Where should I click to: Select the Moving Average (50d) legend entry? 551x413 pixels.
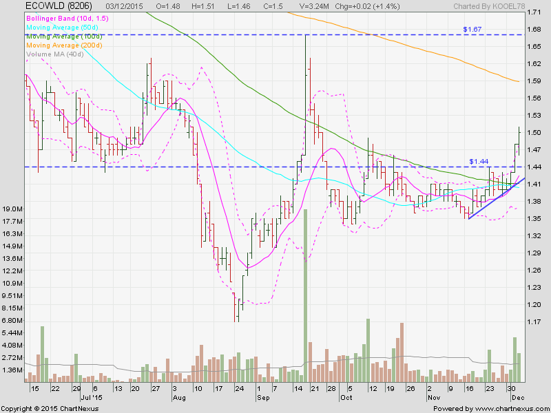[62, 28]
